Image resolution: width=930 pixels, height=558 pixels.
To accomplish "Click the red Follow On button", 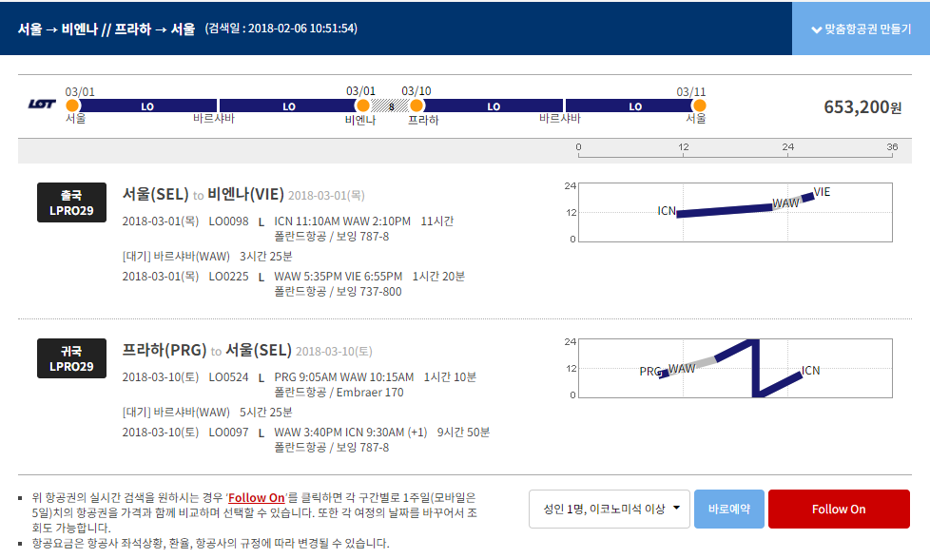I will click(x=839, y=509).
